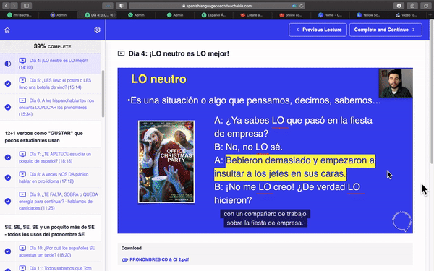Switch to the online co... tab
This screenshot has width=434, height=271.
tap(291, 15)
